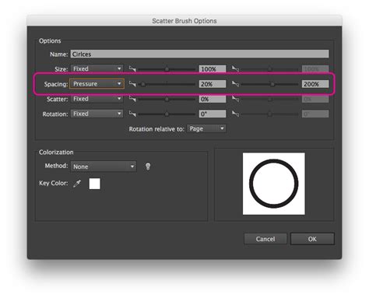Open the Rotation method dropdown
The height and width of the screenshot is (298, 369).
[97, 114]
